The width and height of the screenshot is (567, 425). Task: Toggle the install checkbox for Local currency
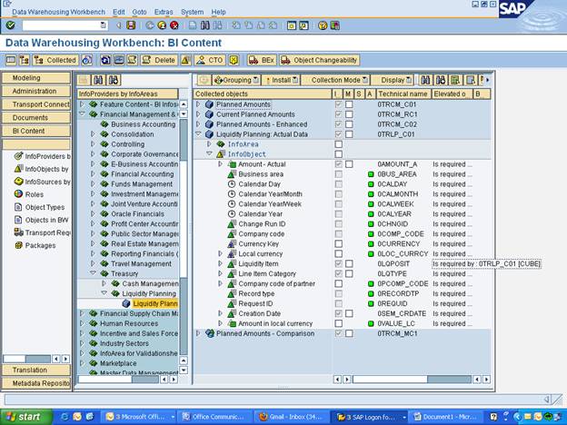338,253
